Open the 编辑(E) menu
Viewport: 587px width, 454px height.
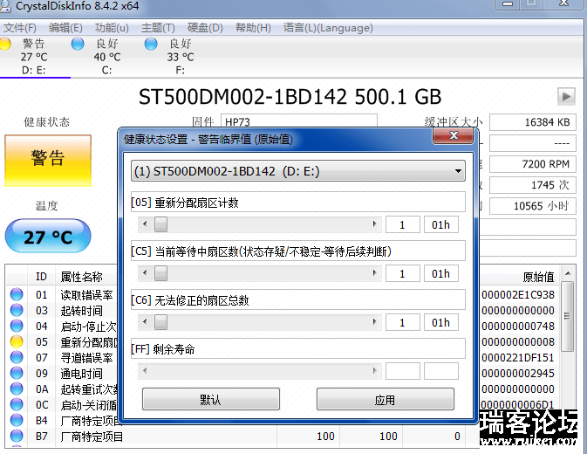(x=65, y=28)
